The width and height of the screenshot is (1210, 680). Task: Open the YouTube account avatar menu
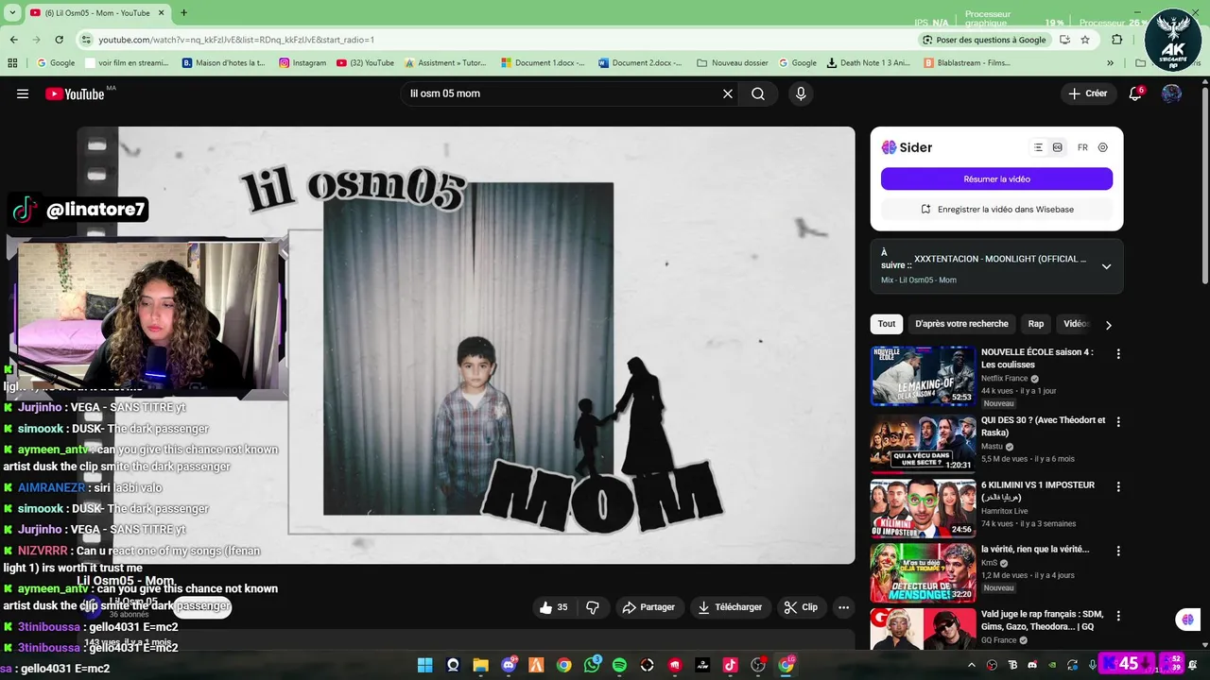click(1171, 93)
